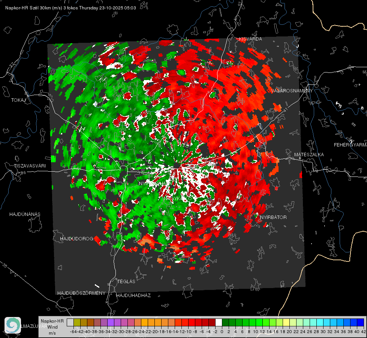
Task: Click the legend value 0
Action: (222, 332)
